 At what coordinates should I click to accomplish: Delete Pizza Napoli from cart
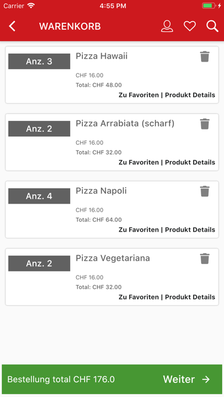point(205,191)
